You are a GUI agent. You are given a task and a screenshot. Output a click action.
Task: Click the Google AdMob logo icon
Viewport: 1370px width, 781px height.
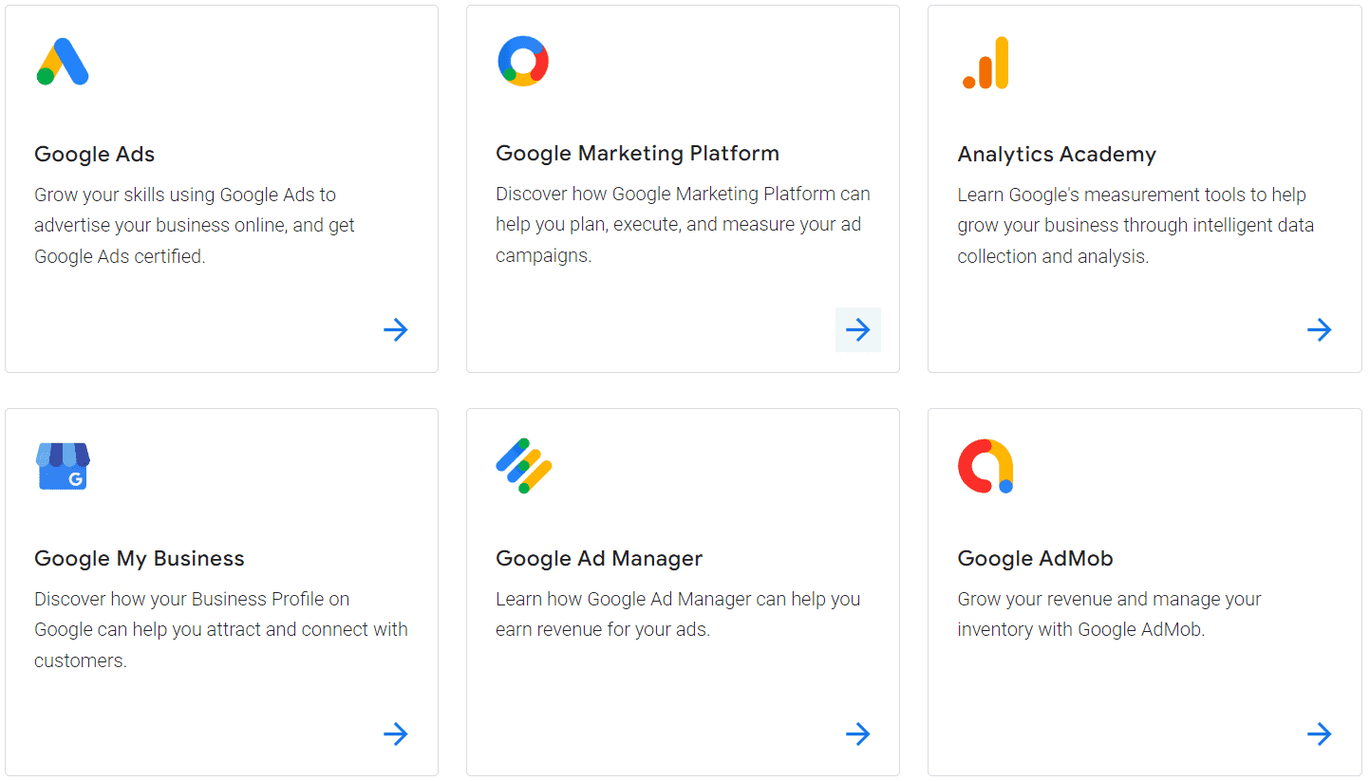click(985, 466)
